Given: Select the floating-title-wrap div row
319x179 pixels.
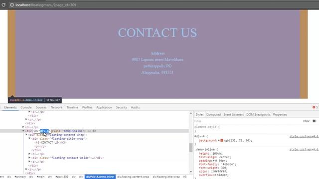Looking at the screenshot, I should click(59, 139).
